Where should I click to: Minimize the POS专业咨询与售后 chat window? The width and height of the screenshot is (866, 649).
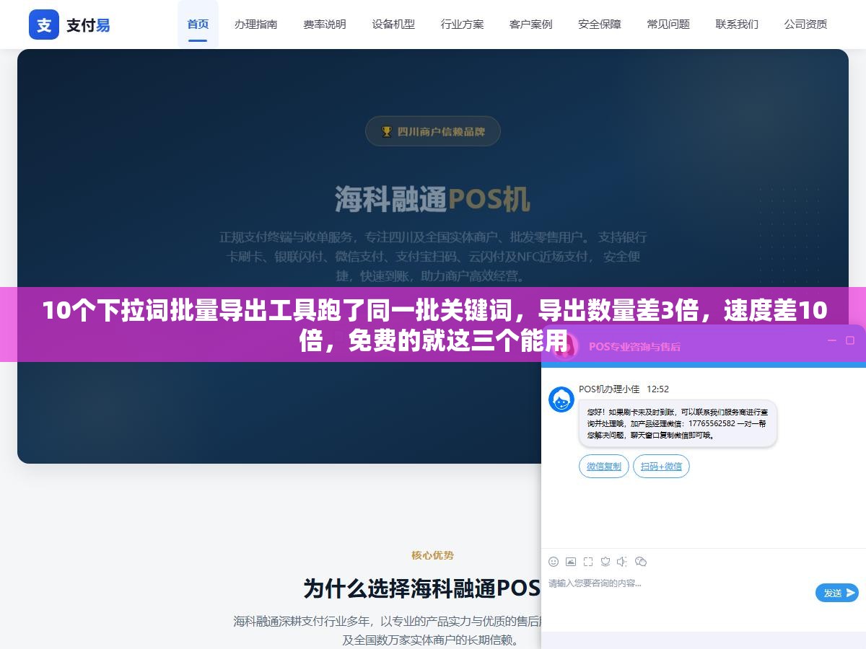pos(831,340)
